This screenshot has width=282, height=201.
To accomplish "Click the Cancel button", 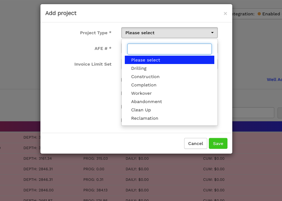I will click(195, 143).
